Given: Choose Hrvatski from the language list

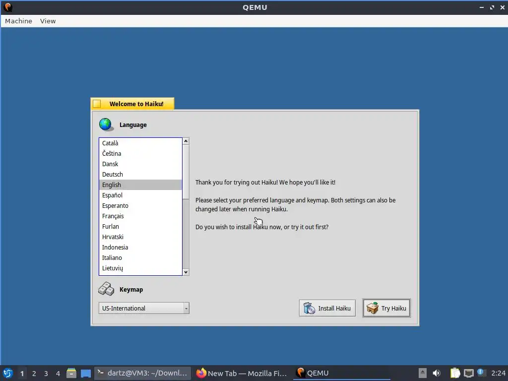Looking at the screenshot, I should click(x=140, y=237).
